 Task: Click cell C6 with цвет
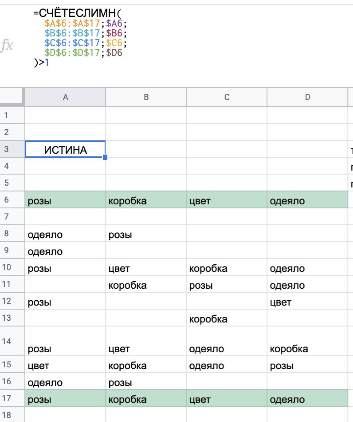(x=227, y=200)
